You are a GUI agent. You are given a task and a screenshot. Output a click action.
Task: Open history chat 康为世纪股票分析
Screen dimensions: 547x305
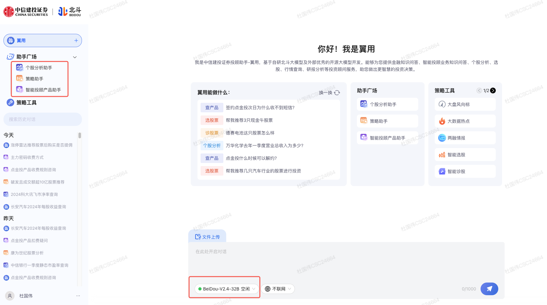(x=24, y=253)
